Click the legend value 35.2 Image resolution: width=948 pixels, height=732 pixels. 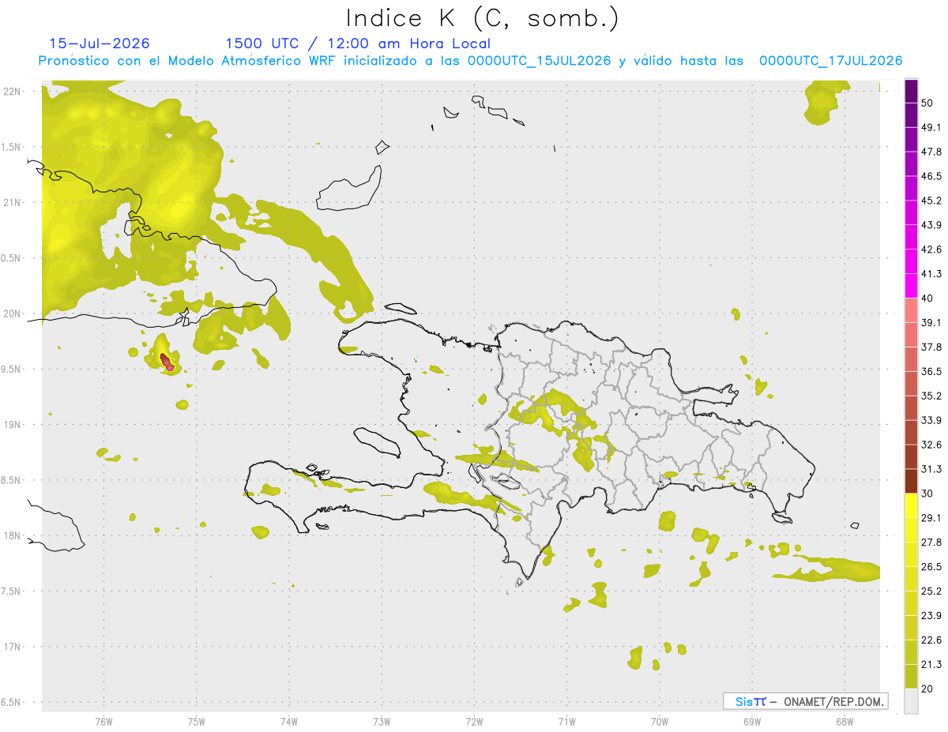click(931, 396)
